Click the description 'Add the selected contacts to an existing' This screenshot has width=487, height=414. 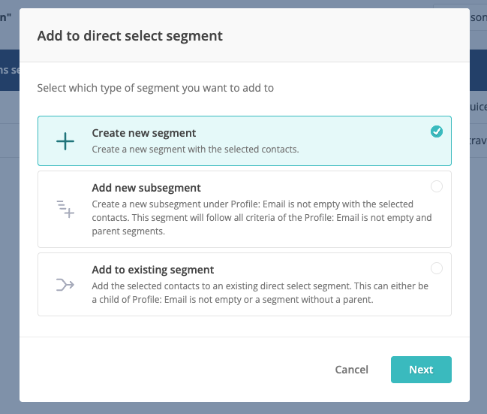pyautogui.click(x=260, y=293)
